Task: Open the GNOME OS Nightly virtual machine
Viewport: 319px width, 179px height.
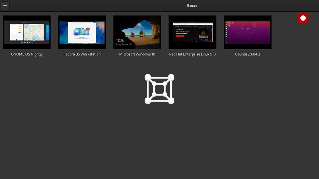Action: [x=27, y=32]
